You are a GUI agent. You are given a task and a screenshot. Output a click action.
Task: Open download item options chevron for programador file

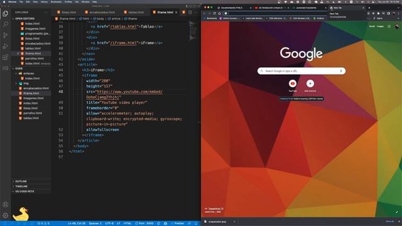pos(234,222)
